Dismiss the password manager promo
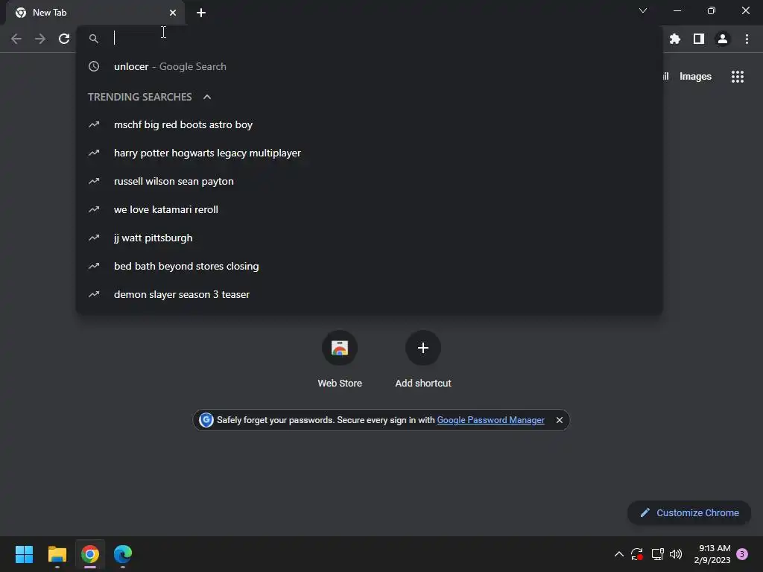763x572 pixels. (559, 420)
